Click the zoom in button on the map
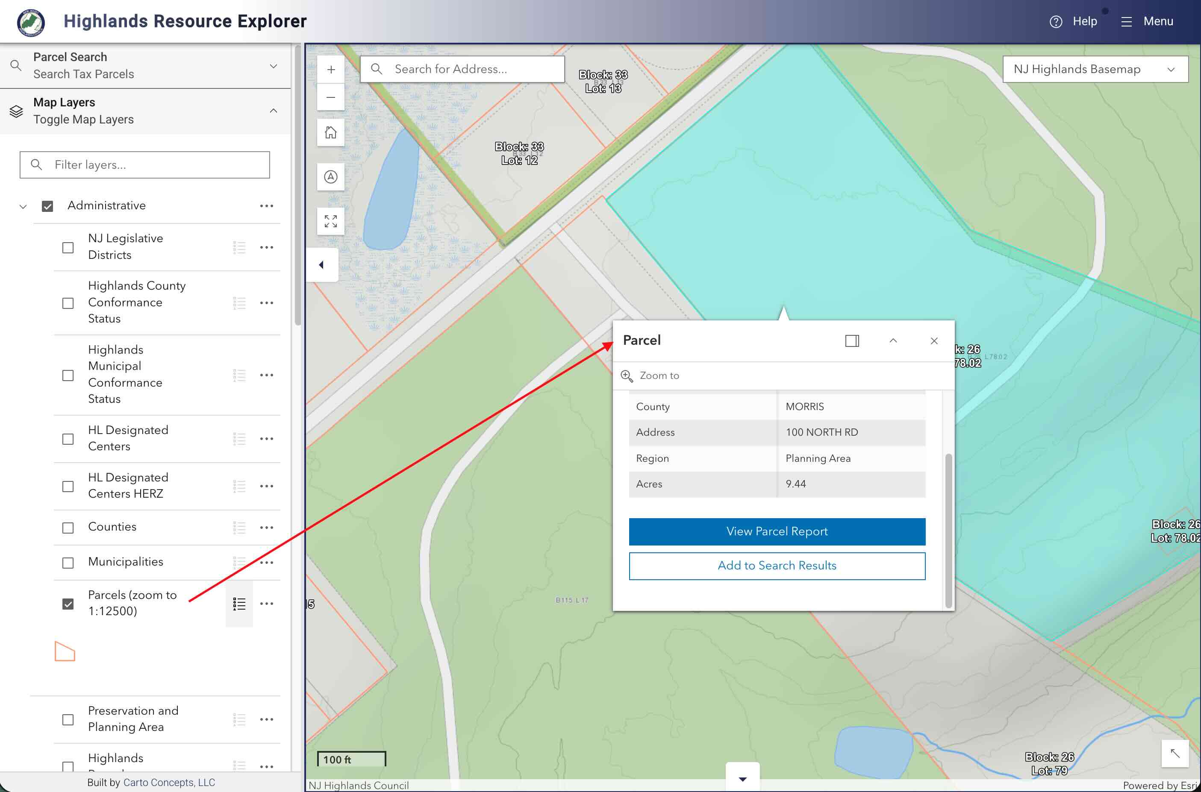Screen dimensions: 1201x792 point(331,69)
